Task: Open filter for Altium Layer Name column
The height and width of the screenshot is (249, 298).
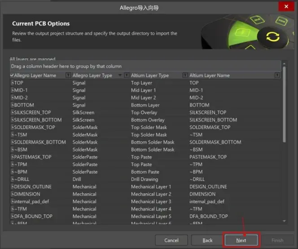Action: point(277,75)
